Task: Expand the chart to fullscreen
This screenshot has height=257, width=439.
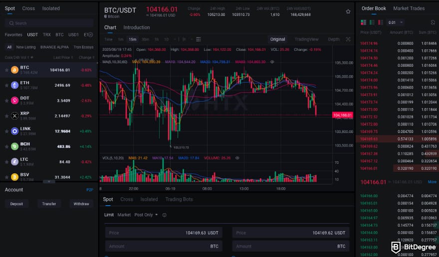Action: [x=348, y=39]
